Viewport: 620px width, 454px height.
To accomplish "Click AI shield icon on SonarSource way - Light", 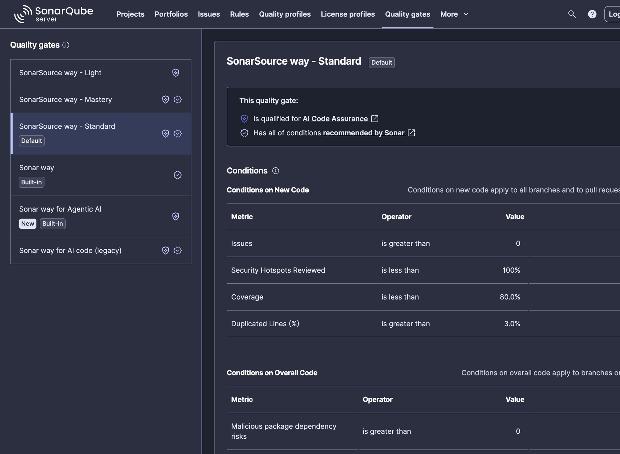I will coord(176,73).
